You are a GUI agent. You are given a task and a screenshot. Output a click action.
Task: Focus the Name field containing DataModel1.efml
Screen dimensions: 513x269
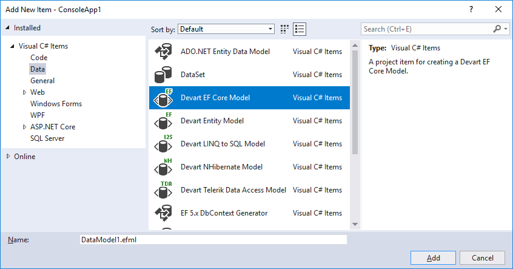(x=213, y=240)
